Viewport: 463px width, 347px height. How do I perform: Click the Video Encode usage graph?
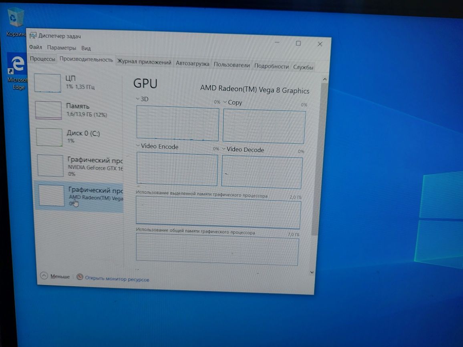pyautogui.click(x=177, y=169)
